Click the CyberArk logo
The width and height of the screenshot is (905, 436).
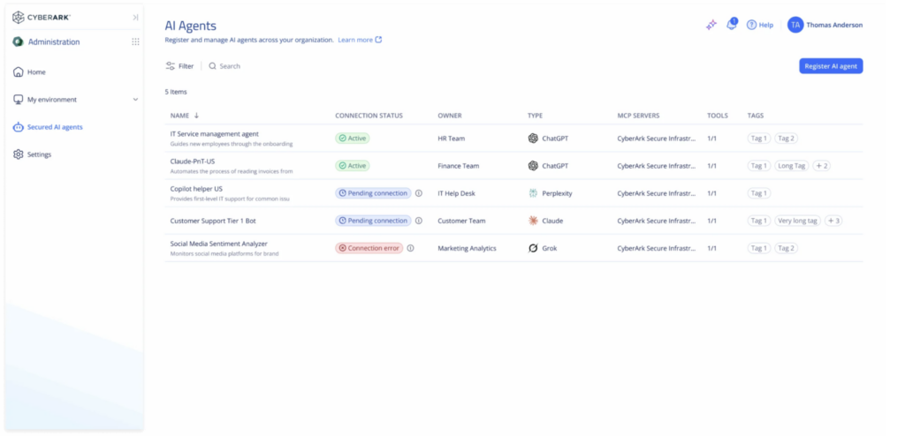tap(42, 18)
